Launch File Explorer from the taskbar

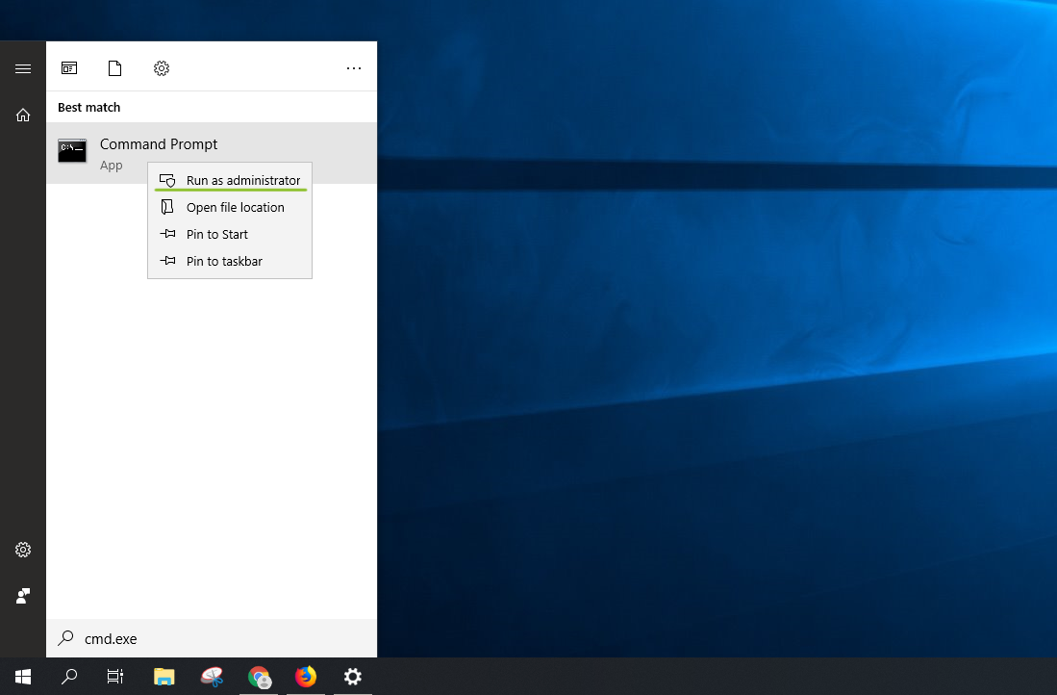pos(164,677)
